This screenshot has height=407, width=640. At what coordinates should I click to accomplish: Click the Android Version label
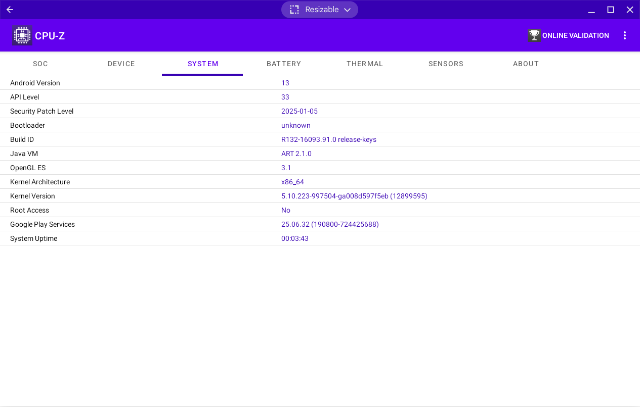[x=35, y=83]
